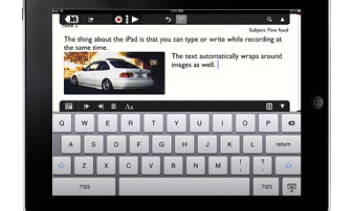Tap the return key
Viewport: 352px width, 211px height.
click(x=283, y=145)
